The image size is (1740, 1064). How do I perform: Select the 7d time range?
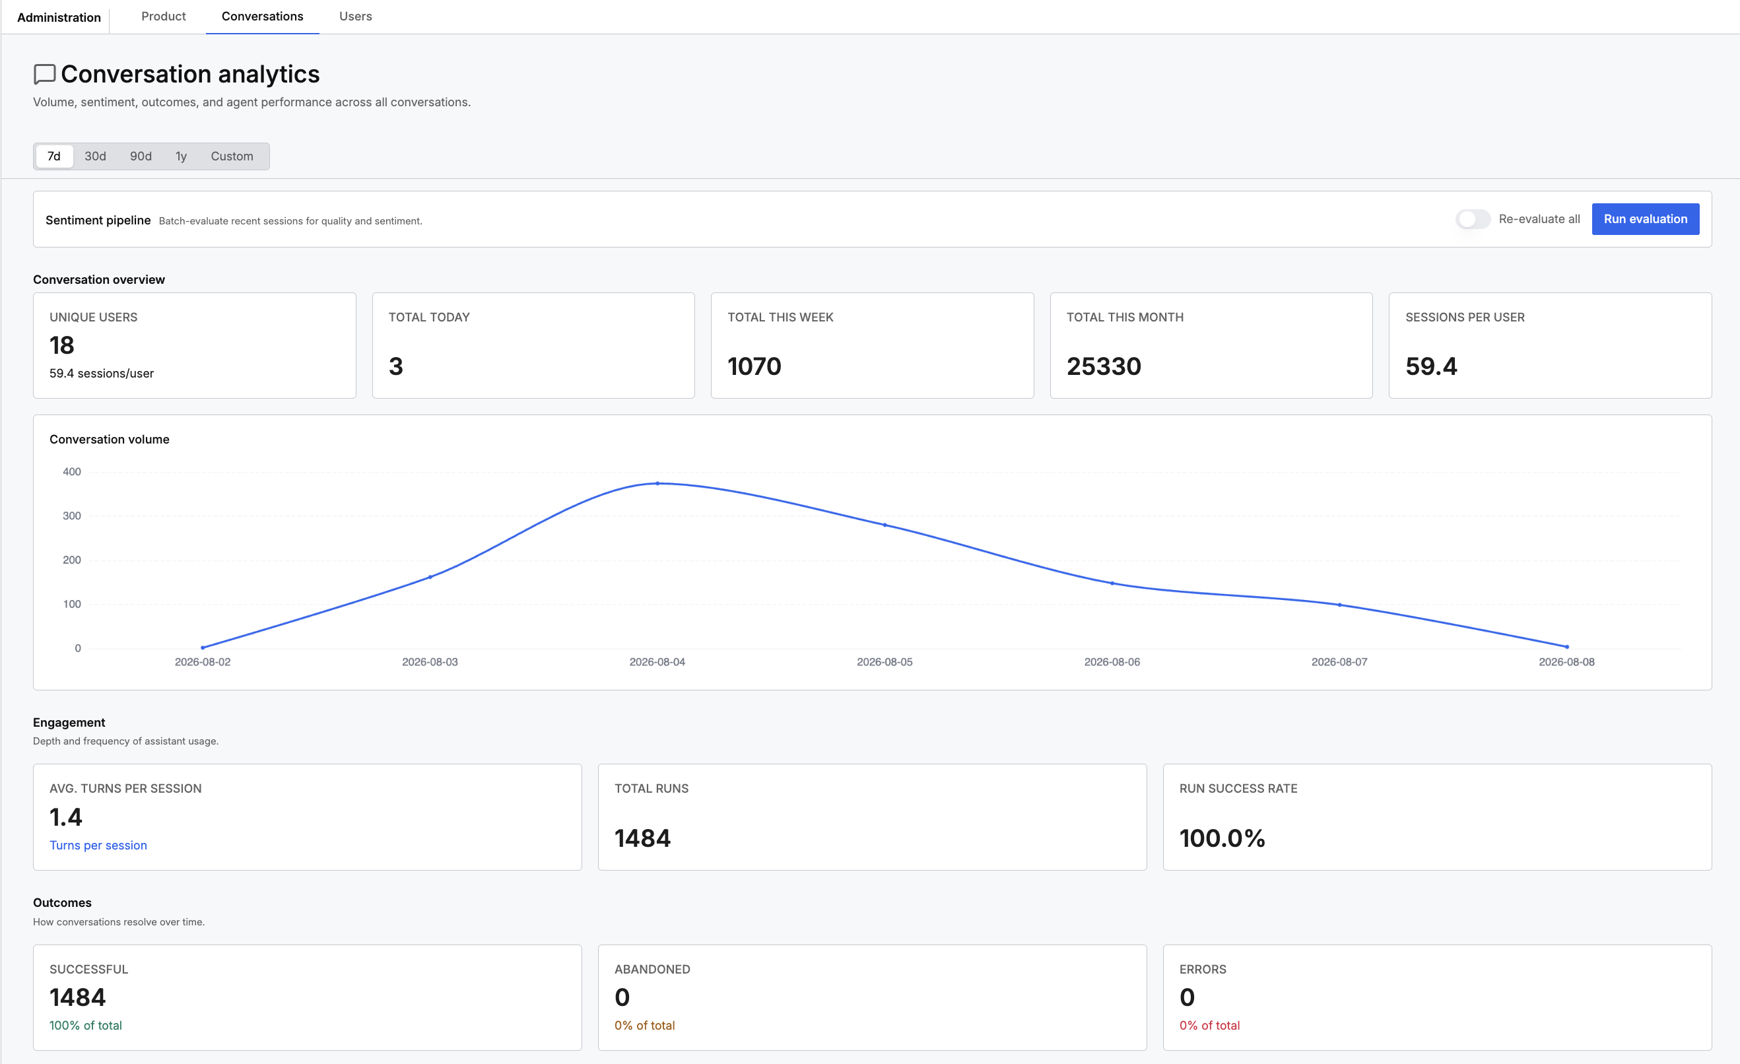click(53, 156)
